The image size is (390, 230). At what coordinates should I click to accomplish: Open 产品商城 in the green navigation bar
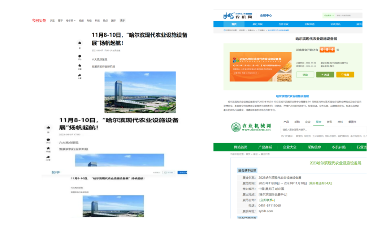(x=265, y=147)
